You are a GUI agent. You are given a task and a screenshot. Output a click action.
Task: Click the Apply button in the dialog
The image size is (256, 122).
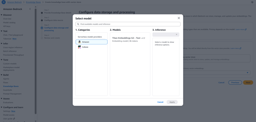tap(172, 102)
